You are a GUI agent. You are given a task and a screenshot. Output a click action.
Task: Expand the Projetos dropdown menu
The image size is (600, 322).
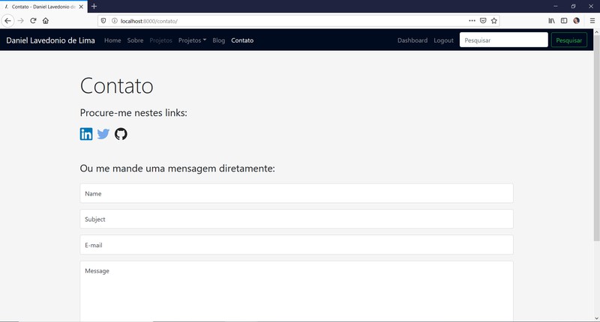[x=192, y=40]
